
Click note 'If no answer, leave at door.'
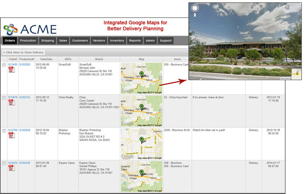point(208,97)
